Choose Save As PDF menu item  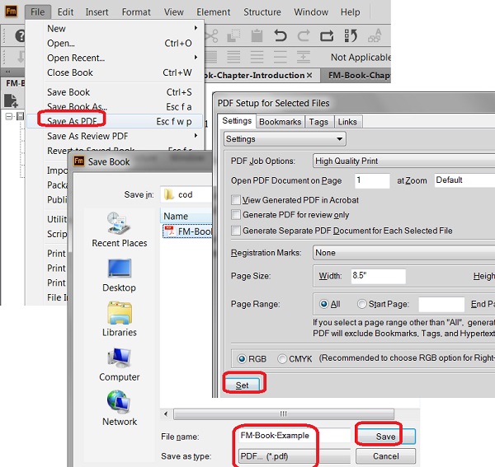coord(115,121)
